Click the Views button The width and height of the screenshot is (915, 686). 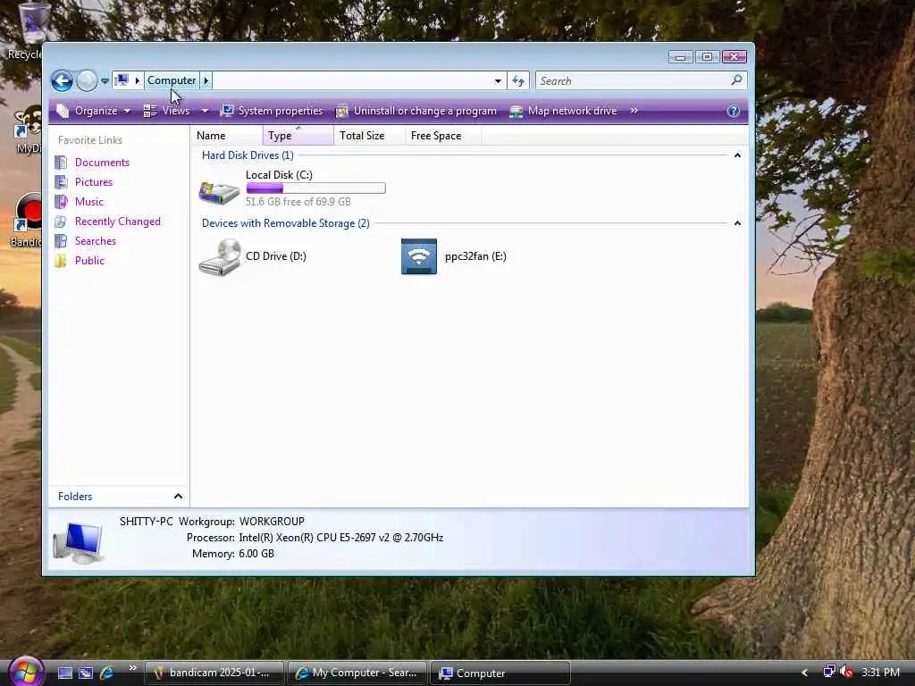(x=167, y=111)
